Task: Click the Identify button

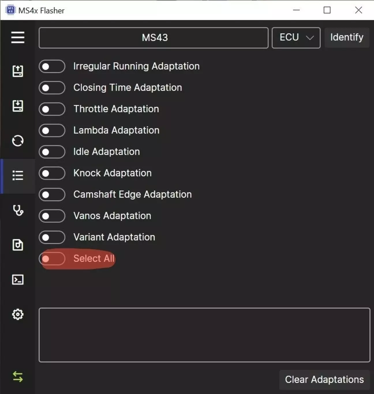Action: (347, 38)
